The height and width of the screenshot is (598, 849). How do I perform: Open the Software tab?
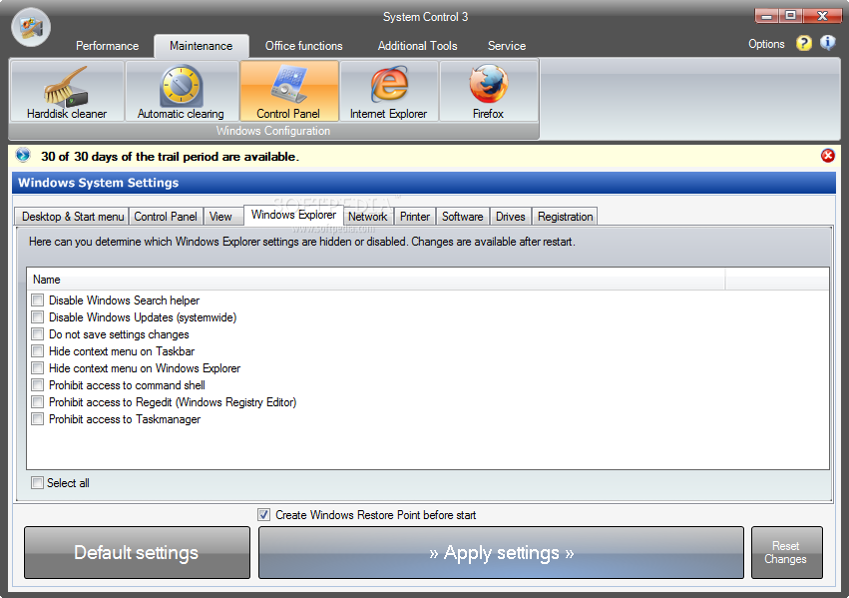462,217
